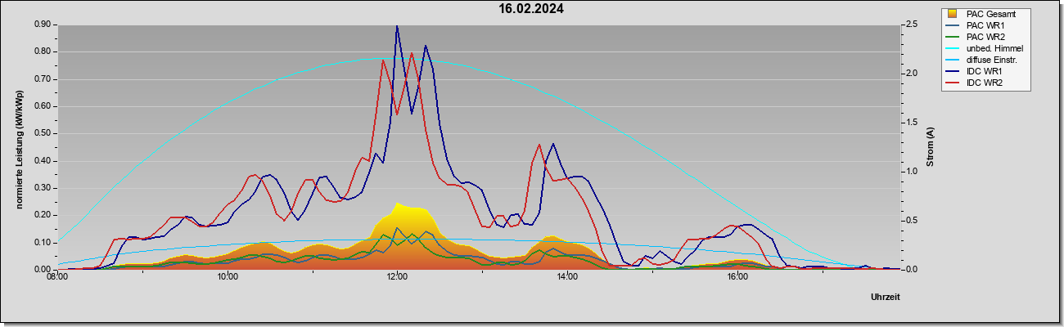1064x327 pixels.
Task: Click the Strom (A) axis title
Action: coord(931,147)
